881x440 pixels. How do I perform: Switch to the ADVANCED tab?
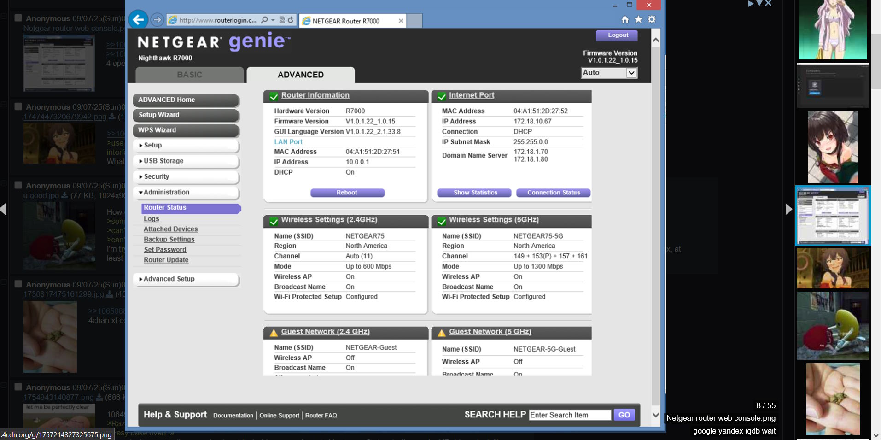[300, 75]
